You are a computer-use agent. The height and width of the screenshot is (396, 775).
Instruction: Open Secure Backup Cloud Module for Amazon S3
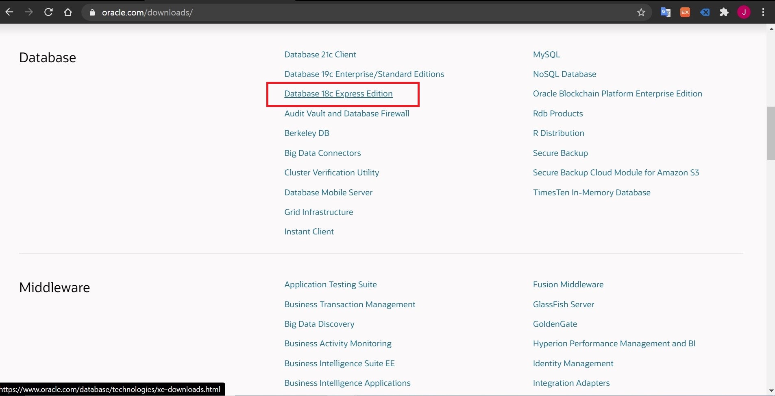coord(616,173)
